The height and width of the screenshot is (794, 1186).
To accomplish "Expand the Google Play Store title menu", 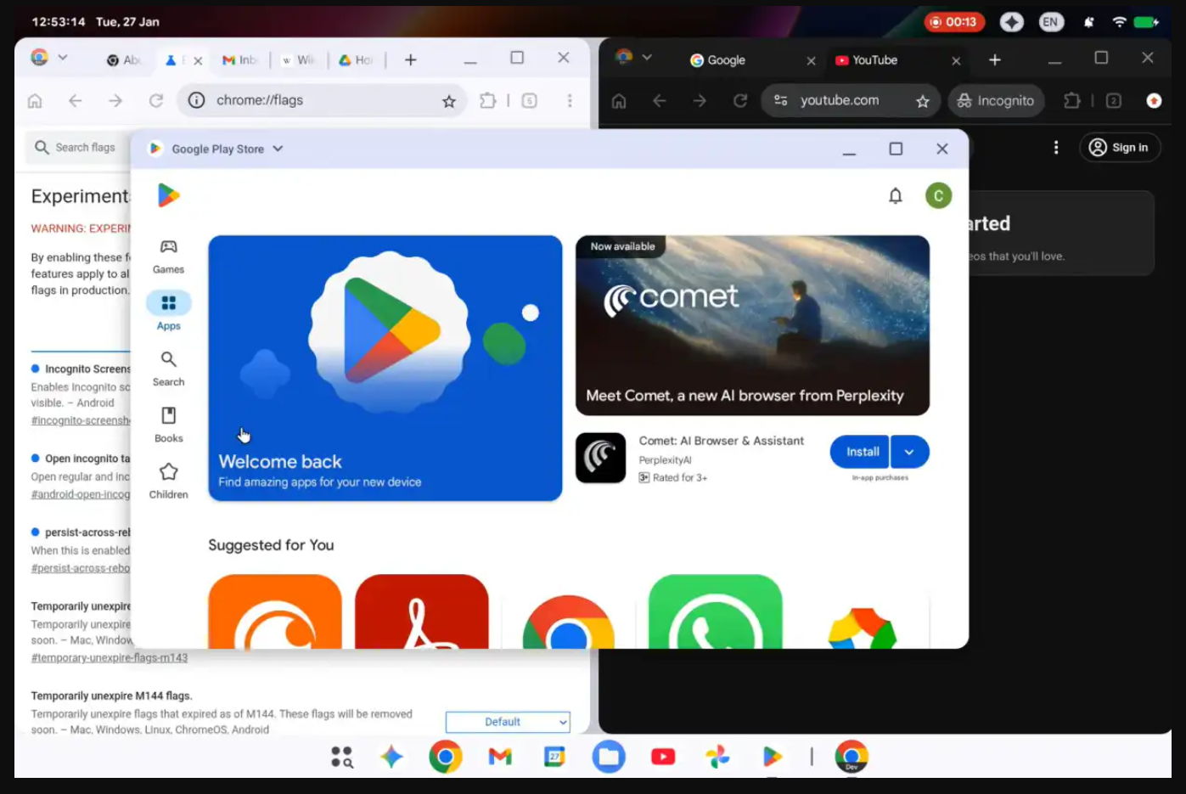I will (x=278, y=148).
